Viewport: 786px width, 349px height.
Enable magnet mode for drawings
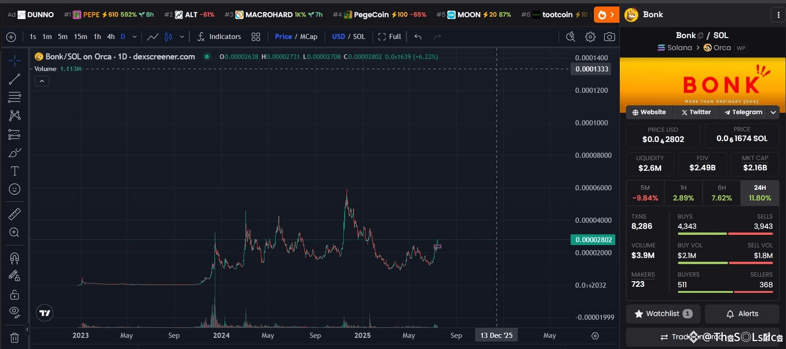[14, 258]
